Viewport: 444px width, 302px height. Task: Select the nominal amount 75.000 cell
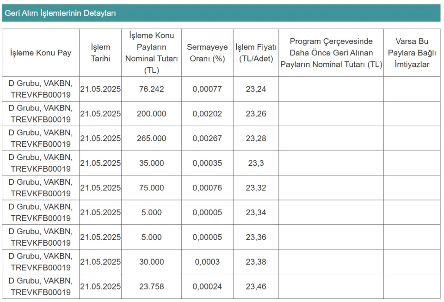[x=152, y=188]
